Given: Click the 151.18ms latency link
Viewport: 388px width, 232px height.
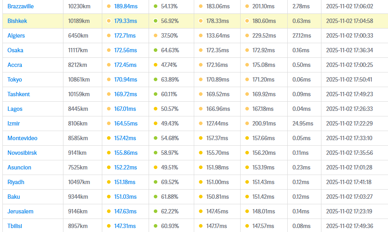Looking at the screenshot, I should 125,182.
